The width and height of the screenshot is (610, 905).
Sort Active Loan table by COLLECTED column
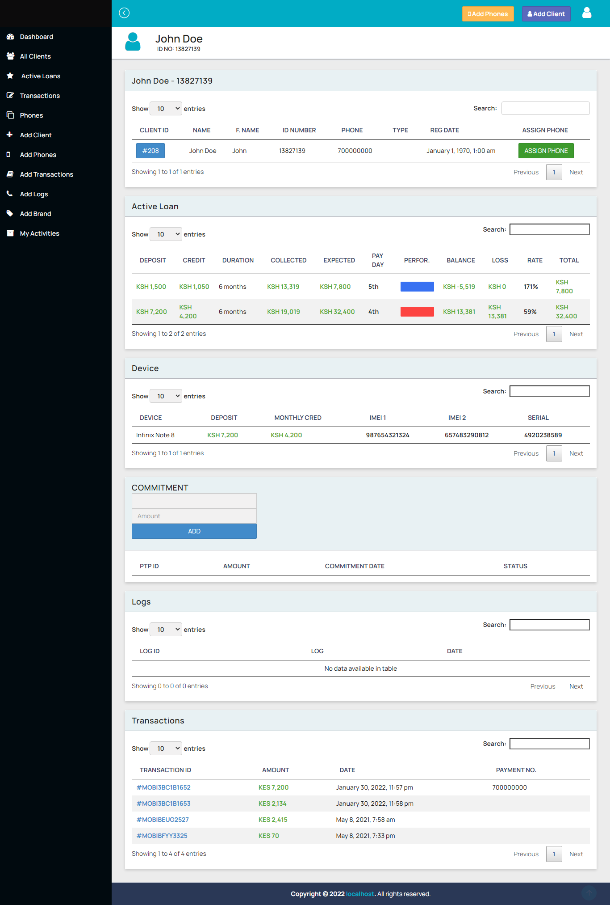[x=288, y=260]
